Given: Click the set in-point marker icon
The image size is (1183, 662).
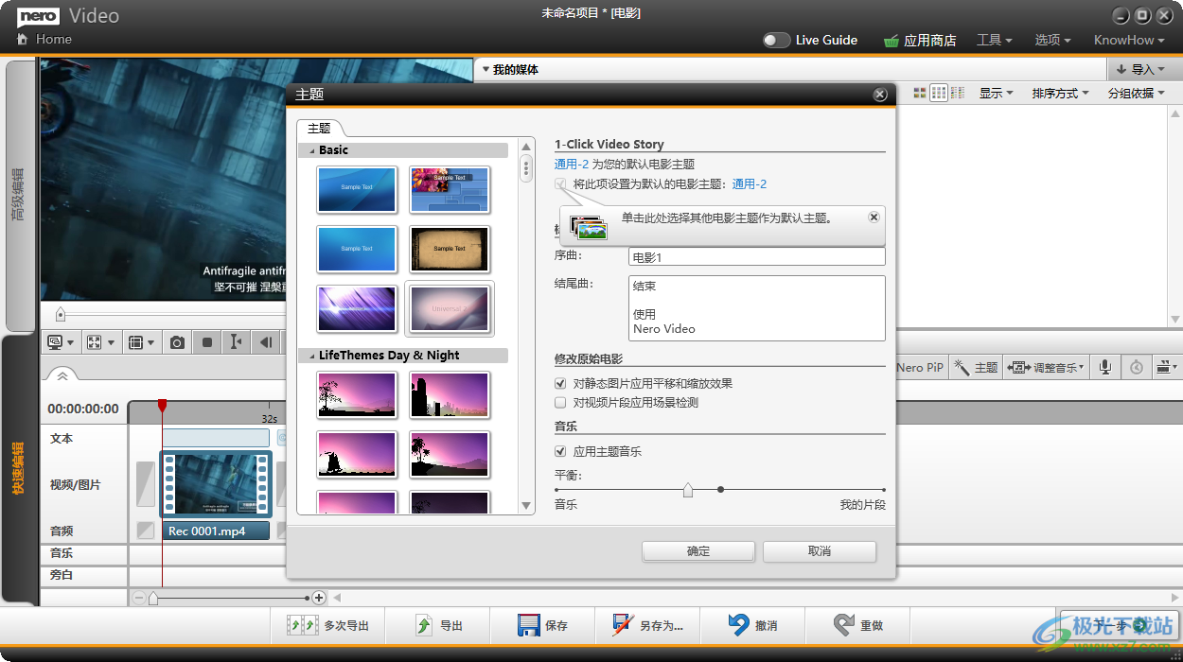Looking at the screenshot, I should 237,342.
